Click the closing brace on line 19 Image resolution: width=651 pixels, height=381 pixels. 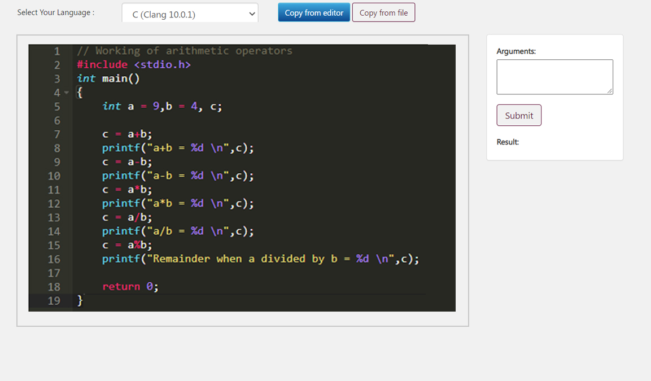tap(80, 300)
